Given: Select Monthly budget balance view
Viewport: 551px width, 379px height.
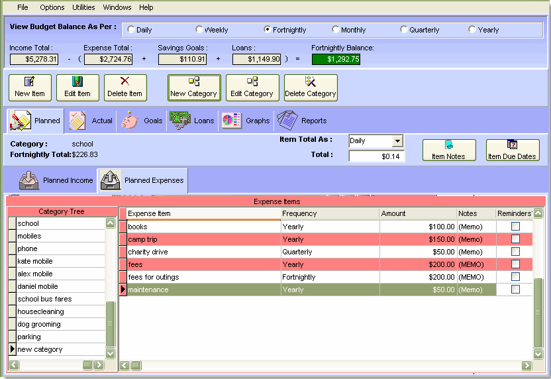Looking at the screenshot, I should pos(336,30).
